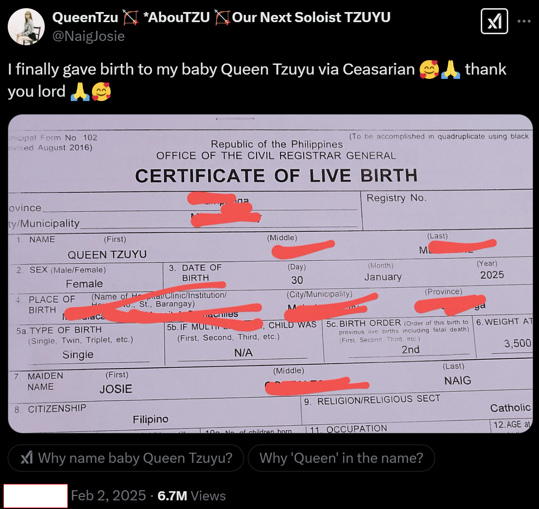Click the Feb 2, 2025 post date
This screenshot has width=539, height=509.
108,496
